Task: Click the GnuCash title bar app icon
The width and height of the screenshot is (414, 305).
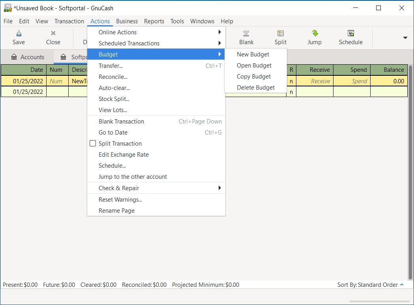Action: pos(7,8)
